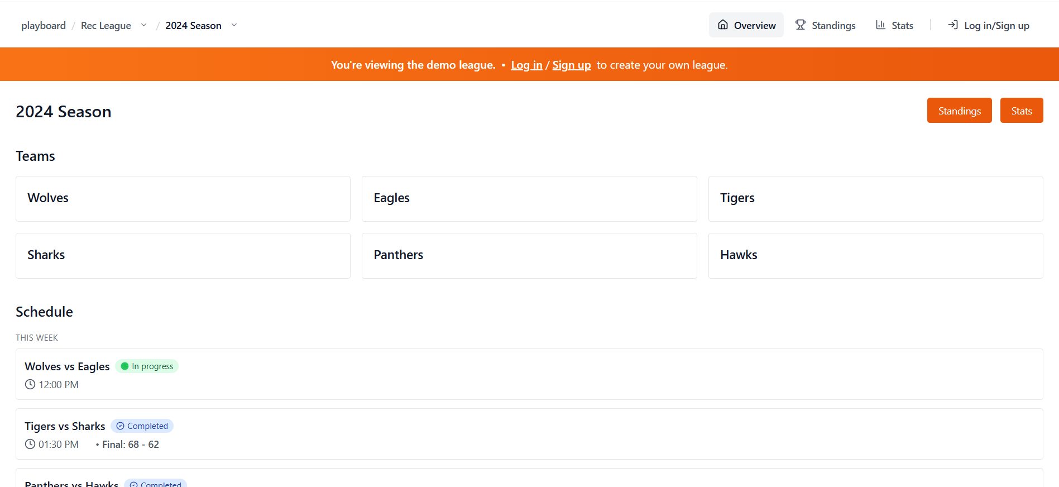Click the green In progress status dot
Viewport: 1059px width, 487px height.
[125, 366]
